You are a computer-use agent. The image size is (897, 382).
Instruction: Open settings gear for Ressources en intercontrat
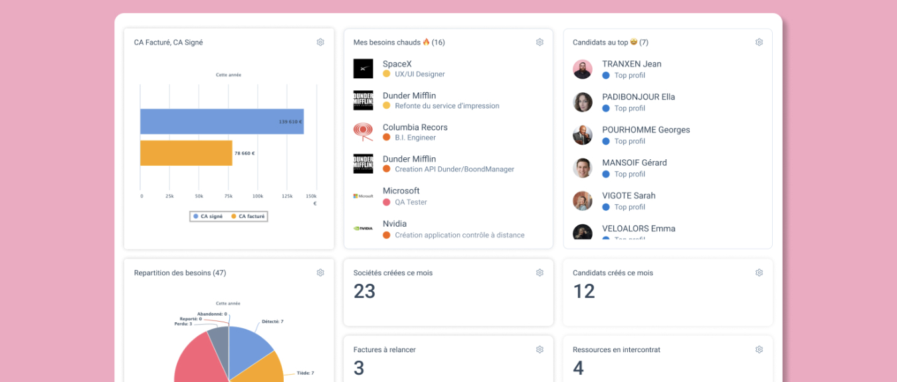[x=759, y=350]
